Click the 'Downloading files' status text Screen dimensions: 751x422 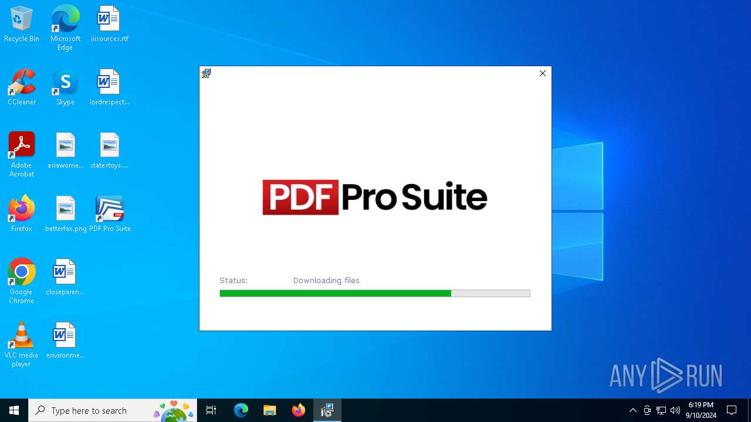point(326,281)
